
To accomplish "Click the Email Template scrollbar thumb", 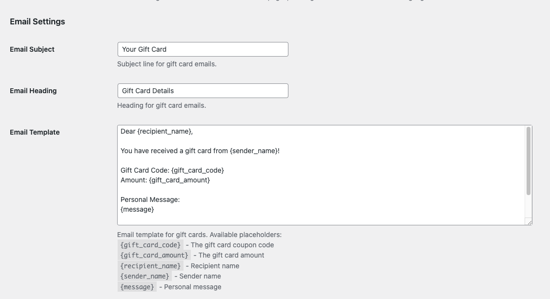I will (528, 161).
